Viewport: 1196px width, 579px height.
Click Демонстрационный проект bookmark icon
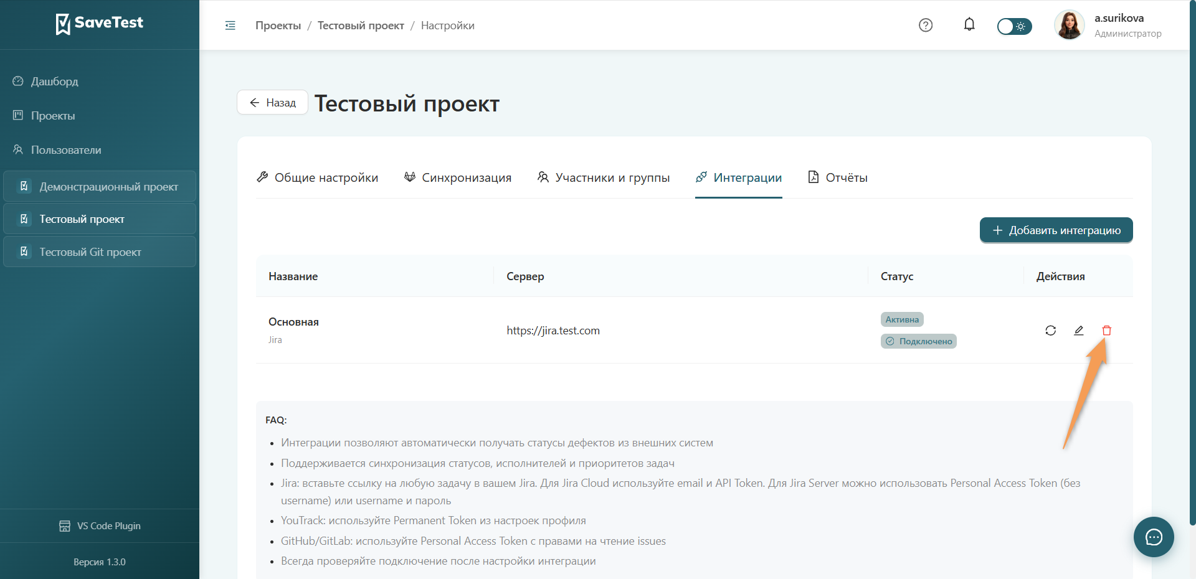pos(24,186)
